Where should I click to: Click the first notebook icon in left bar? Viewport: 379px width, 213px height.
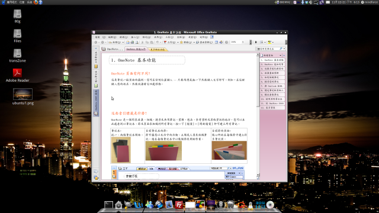96,66
